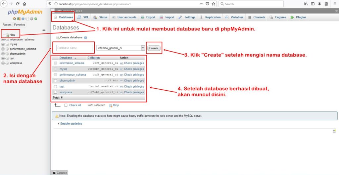This screenshot has height=175, width=339.
Task: Go to the Import tab
Action: tap(167, 17)
